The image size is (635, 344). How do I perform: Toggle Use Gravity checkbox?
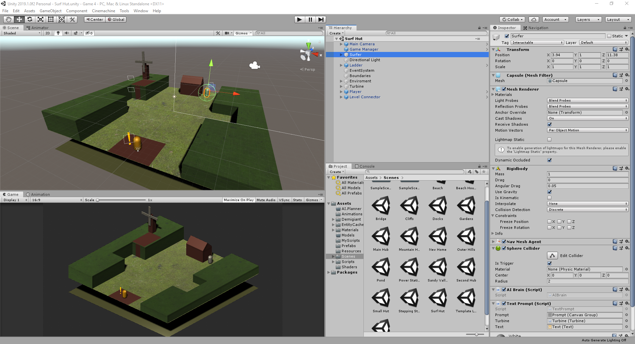(x=549, y=192)
